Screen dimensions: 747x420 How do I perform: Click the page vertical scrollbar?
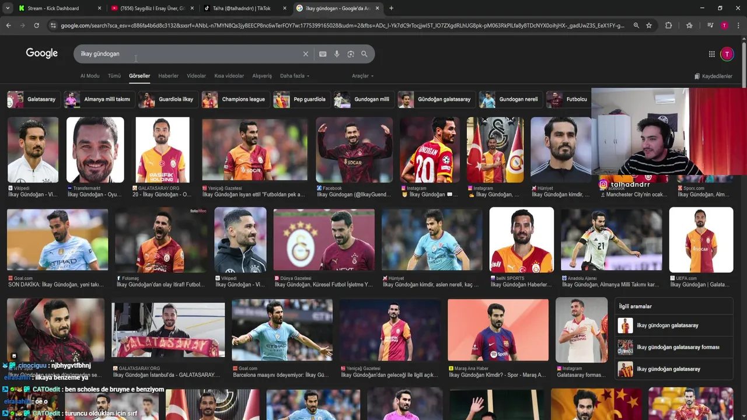pos(743,64)
